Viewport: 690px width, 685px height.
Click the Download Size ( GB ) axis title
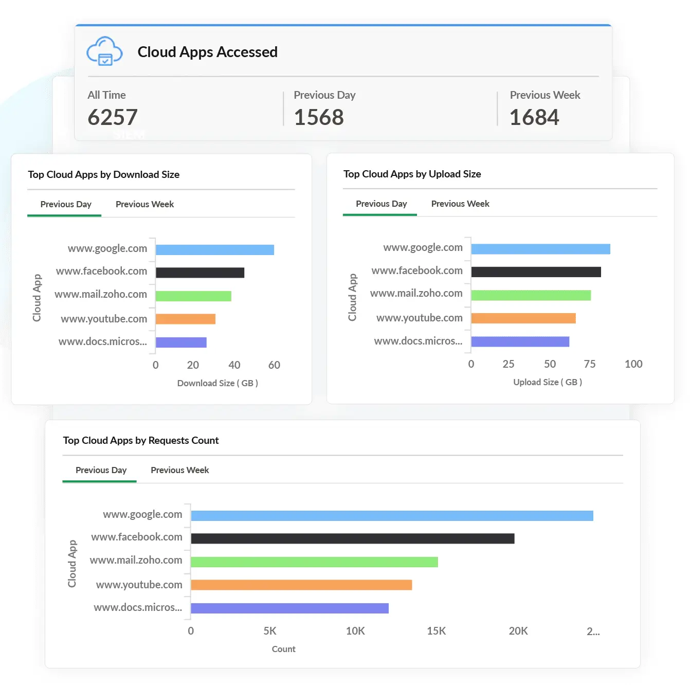tap(217, 383)
